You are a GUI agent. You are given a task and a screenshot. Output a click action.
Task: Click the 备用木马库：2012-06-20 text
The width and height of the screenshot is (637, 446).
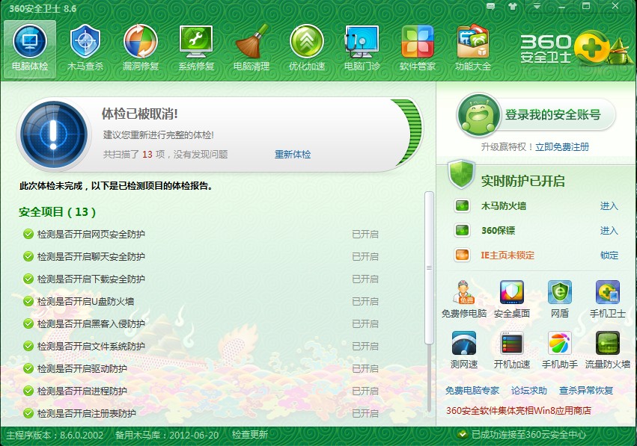(x=167, y=435)
